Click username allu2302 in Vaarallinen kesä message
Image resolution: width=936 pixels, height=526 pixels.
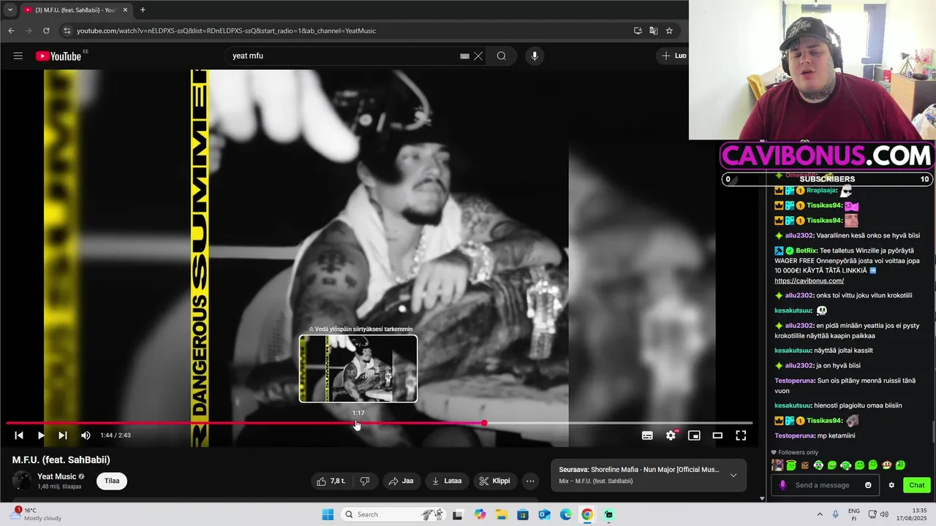tap(799, 236)
